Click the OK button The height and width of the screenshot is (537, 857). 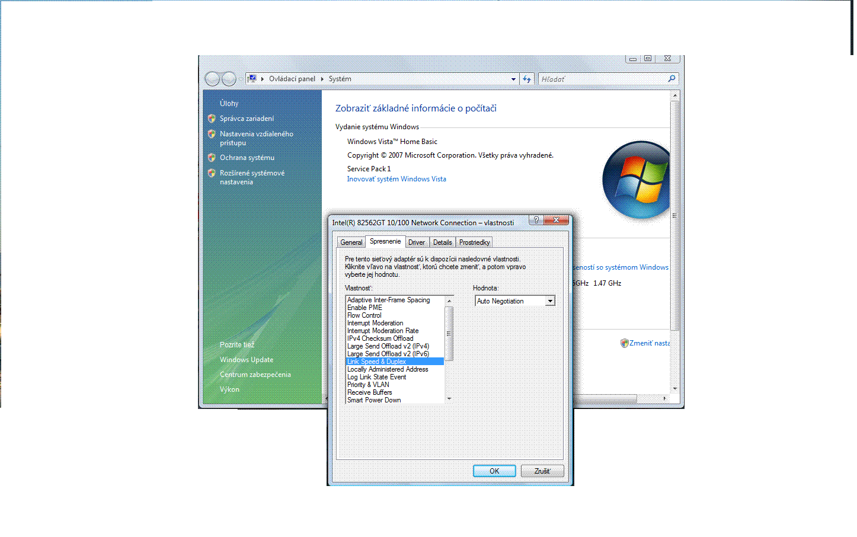[494, 471]
